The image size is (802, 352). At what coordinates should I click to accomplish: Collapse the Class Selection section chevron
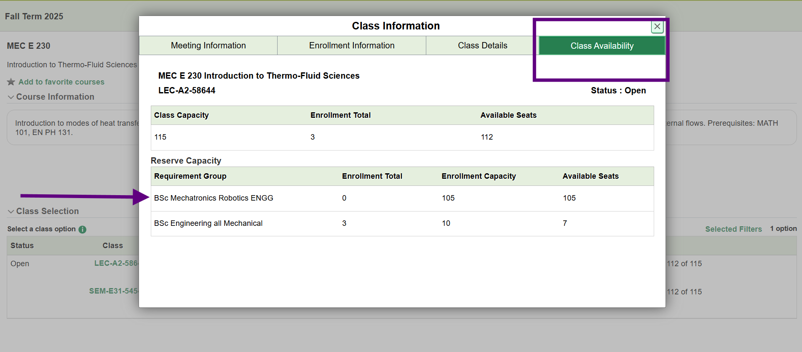click(11, 212)
